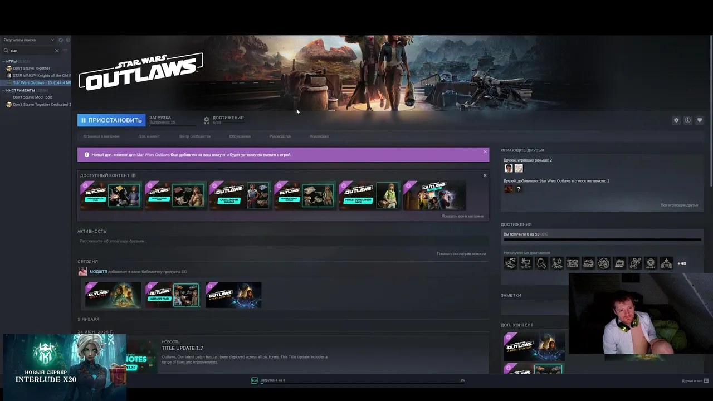Open the TITLE UPDATE 1.7 news post
Screen dimensions: 713x401
(182, 348)
